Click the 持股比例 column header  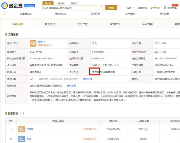pos(113,121)
